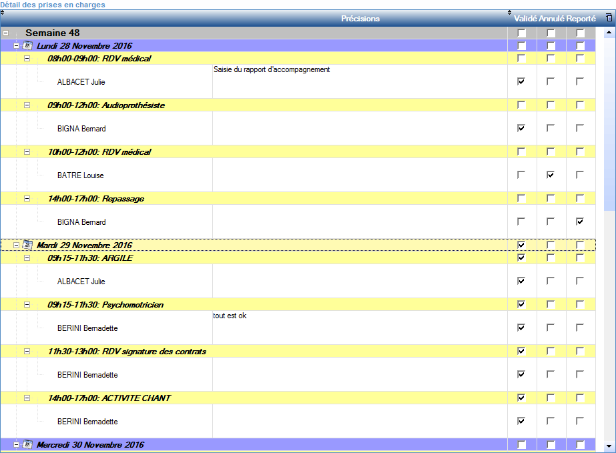
Task: Collapse the 14h00-17h00 Repassage row
Action: [27, 199]
